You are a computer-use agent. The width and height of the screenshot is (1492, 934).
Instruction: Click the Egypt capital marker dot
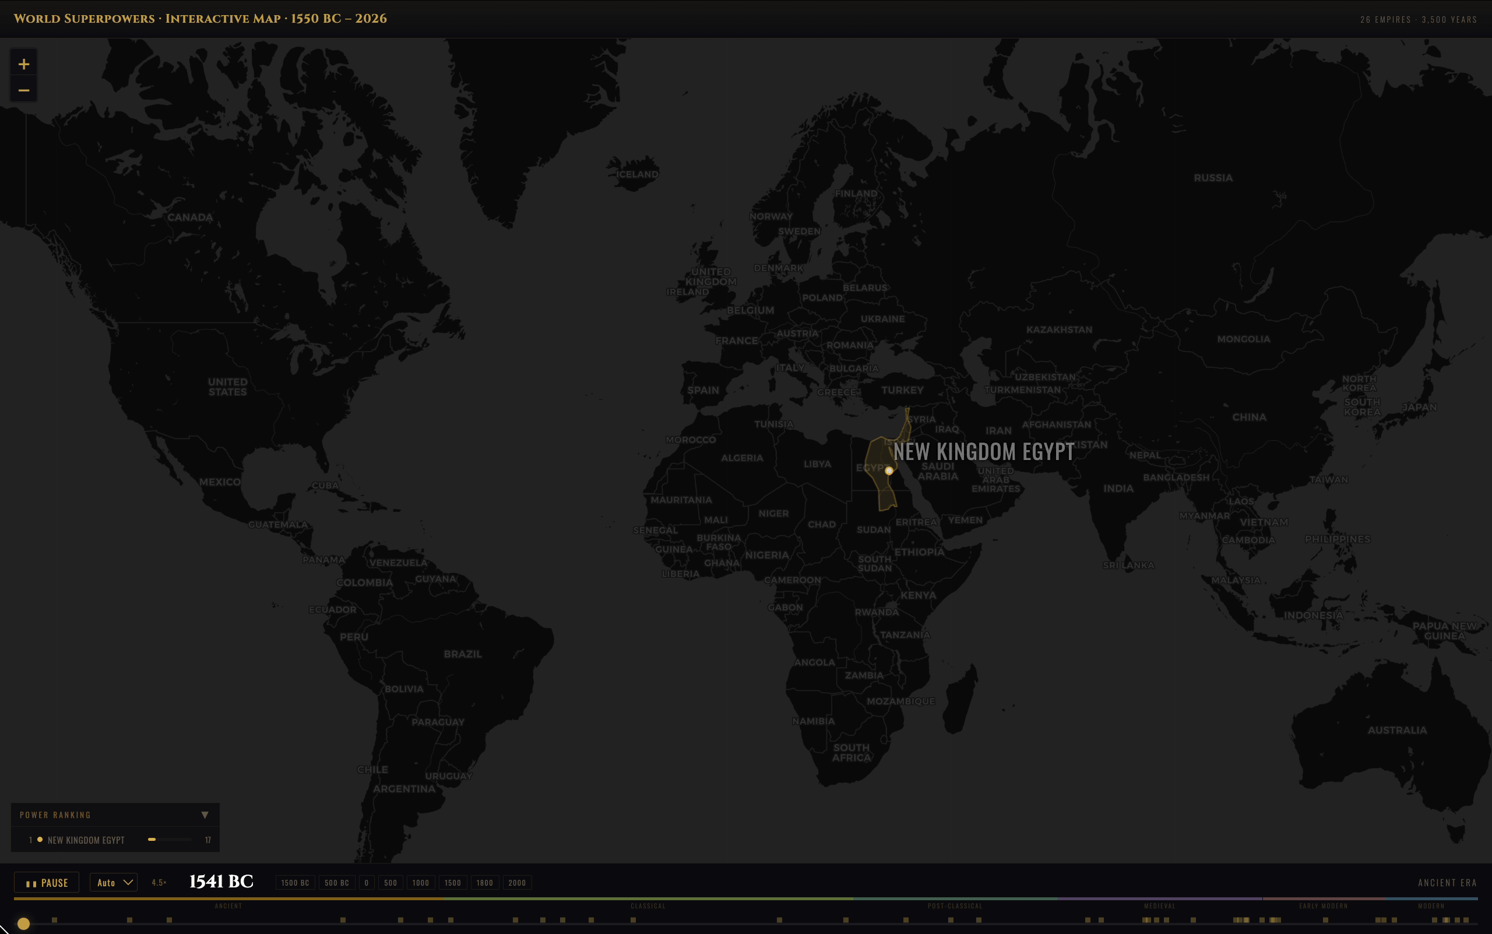tap(889, 470)
